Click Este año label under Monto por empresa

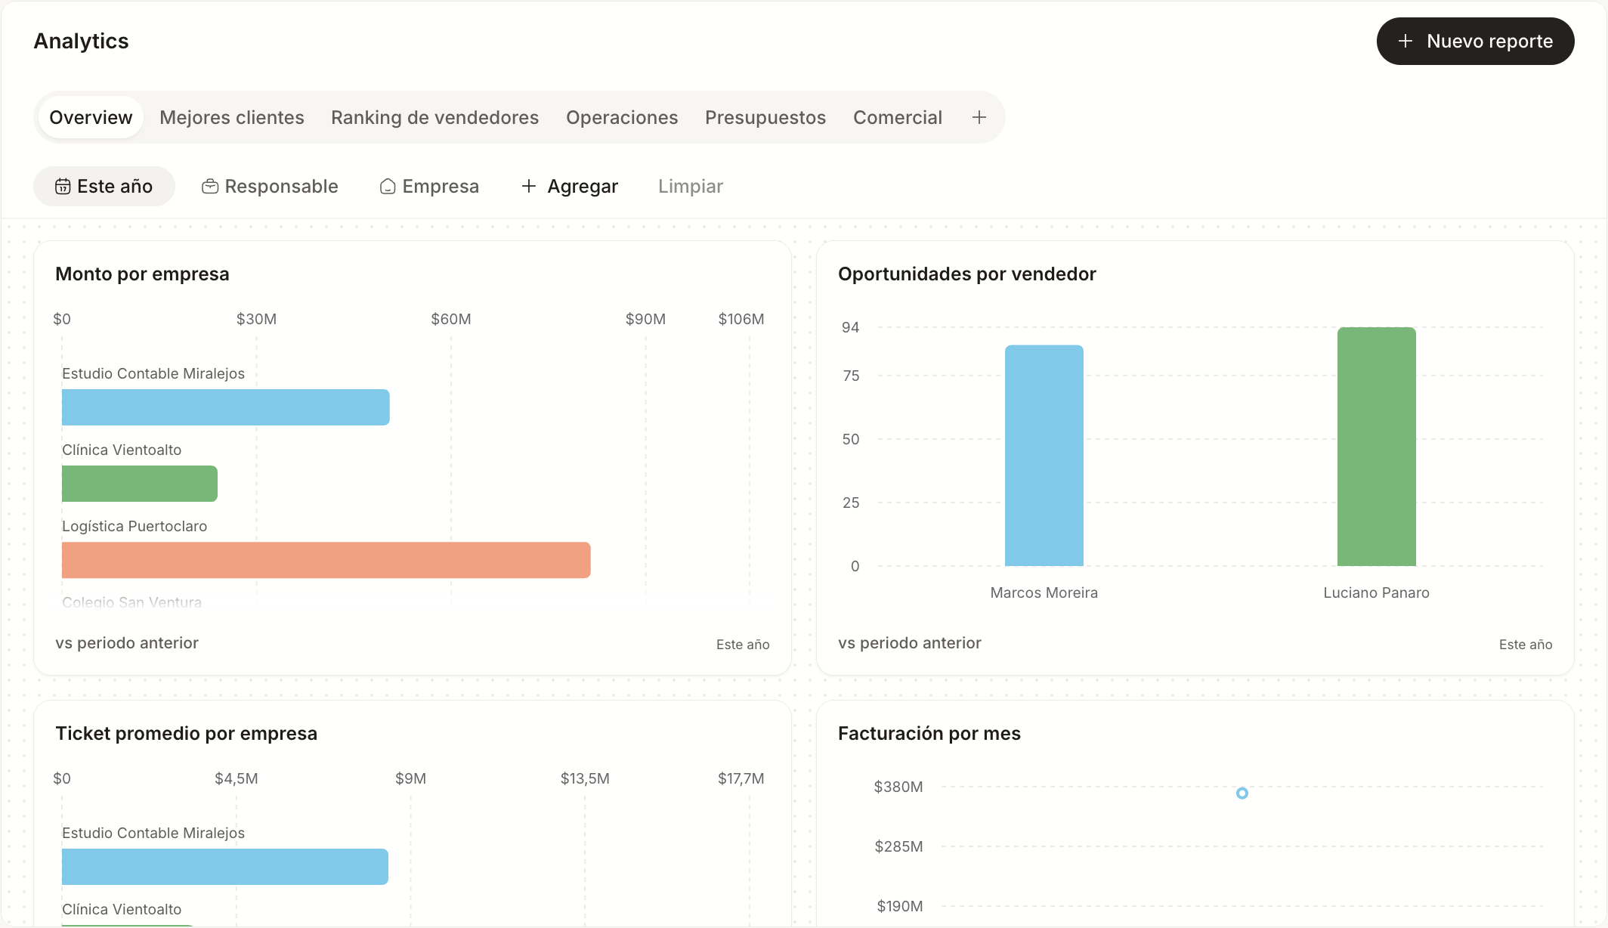click(x=743, y=645)
